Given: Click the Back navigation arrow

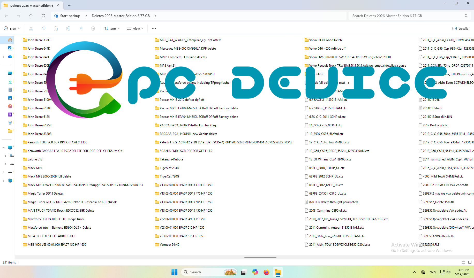Looking at the screenshot, I should click(6, 16).
